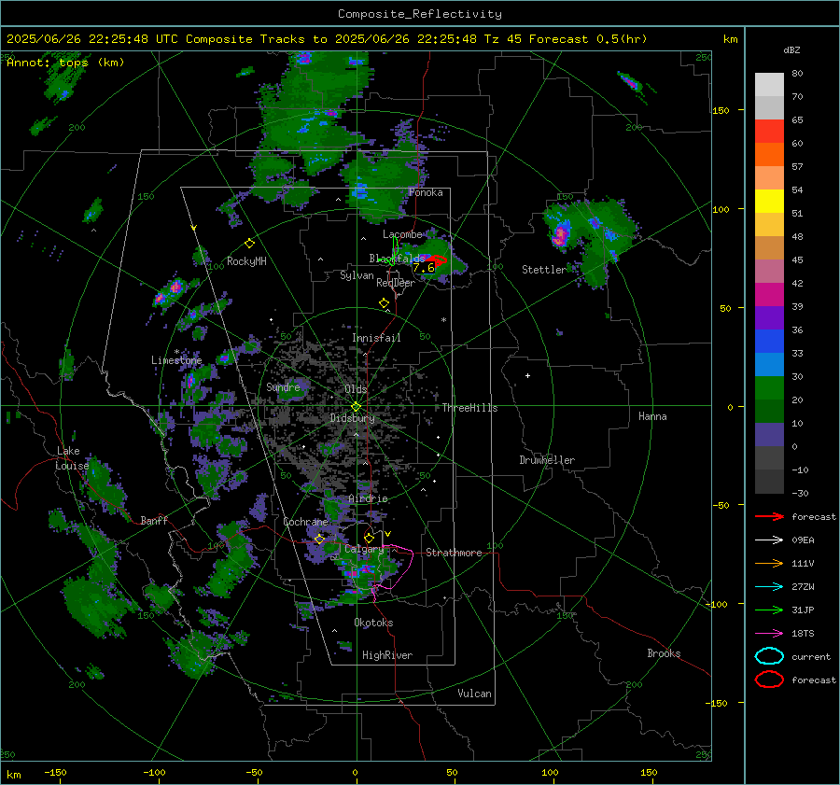Click the bright red 65-60 dBZ swatch

[769, 132]
